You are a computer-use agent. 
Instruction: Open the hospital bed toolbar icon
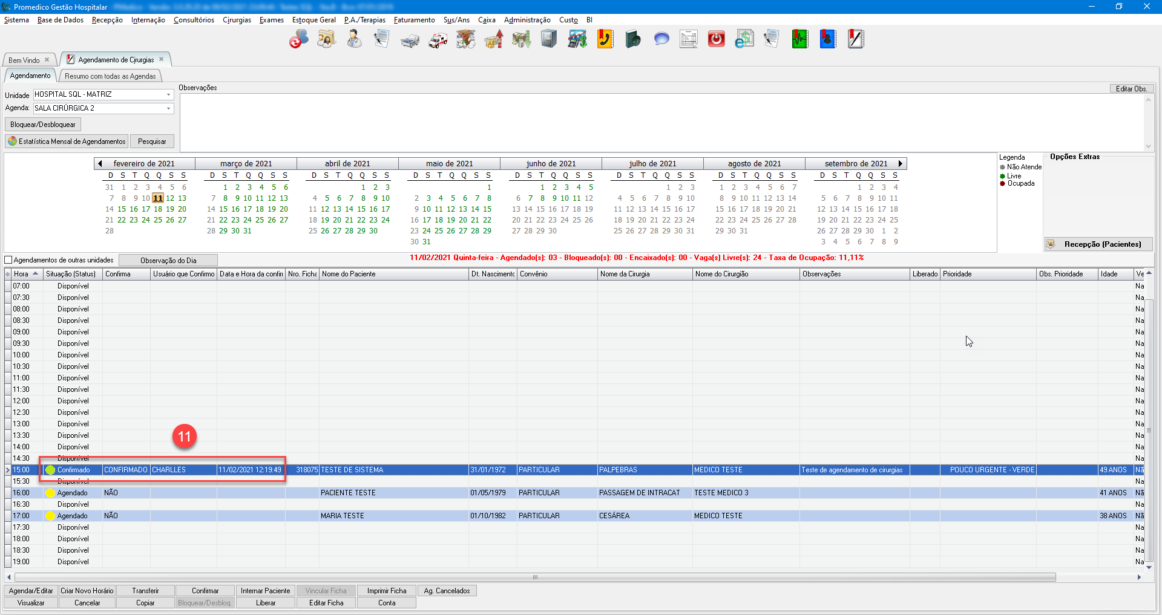(x=410, y=40)
